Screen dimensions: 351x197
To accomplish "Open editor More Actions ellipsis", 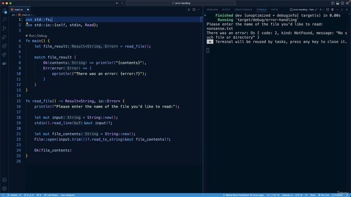I will [199, 10].
